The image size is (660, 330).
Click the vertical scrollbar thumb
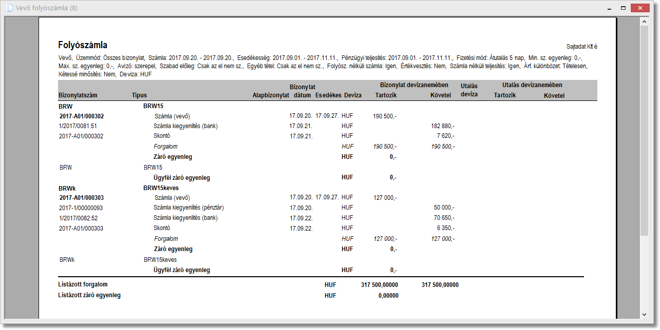point(644,131)
